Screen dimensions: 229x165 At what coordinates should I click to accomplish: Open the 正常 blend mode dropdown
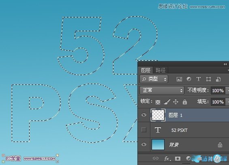tap(162, 90)
